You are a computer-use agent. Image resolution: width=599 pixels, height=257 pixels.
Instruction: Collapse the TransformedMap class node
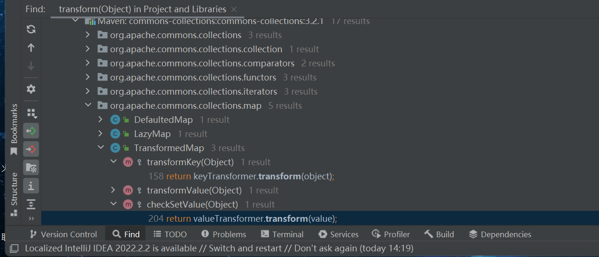pos(101,148)
